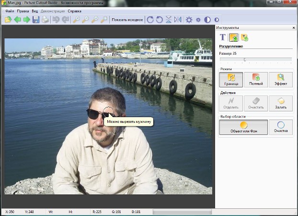Click the Очистить action button
298x216 pixels.
click(256, 103)
